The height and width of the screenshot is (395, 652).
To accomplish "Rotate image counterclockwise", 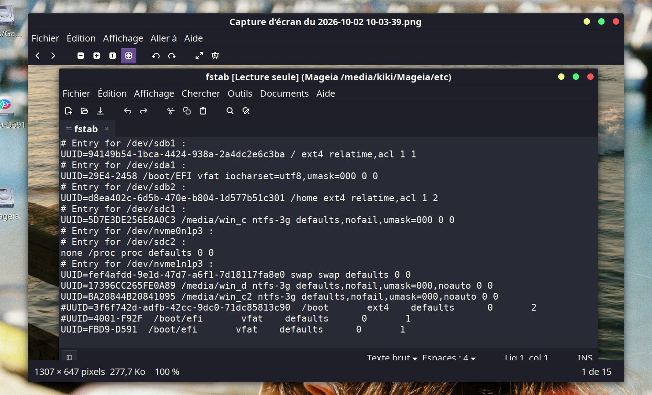I will [x=156, y=56].
